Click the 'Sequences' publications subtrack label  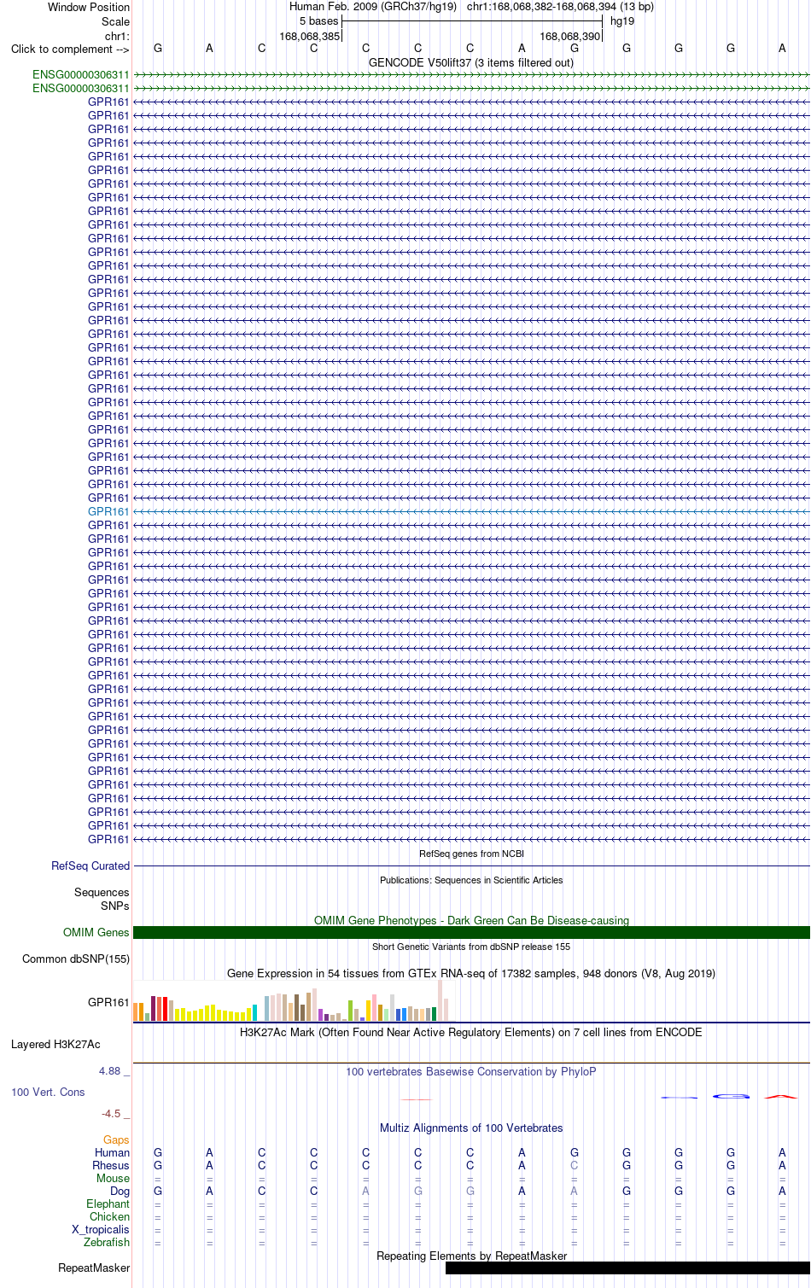[x=102, y=892]
